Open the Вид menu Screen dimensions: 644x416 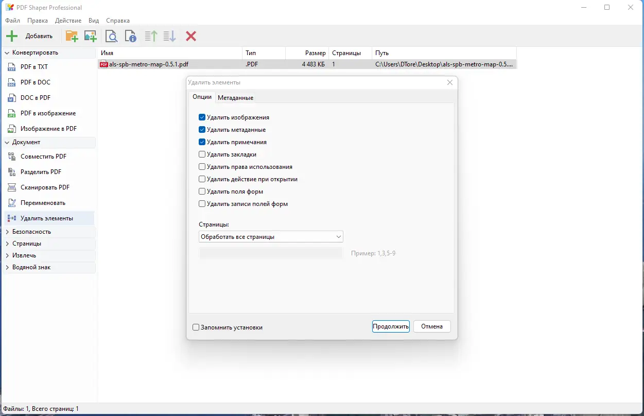(94, 21)
